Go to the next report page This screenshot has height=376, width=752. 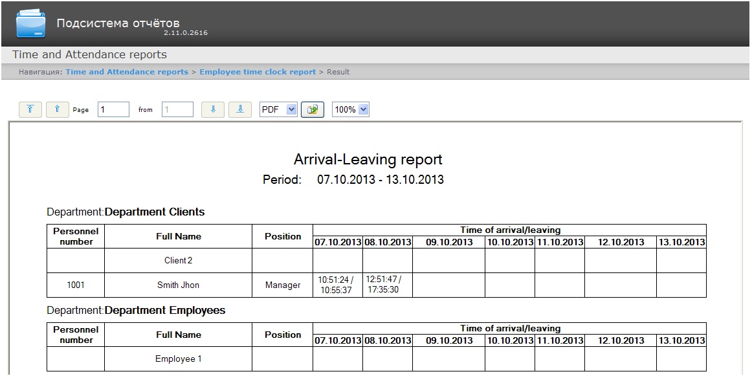(x=213, y=110)
